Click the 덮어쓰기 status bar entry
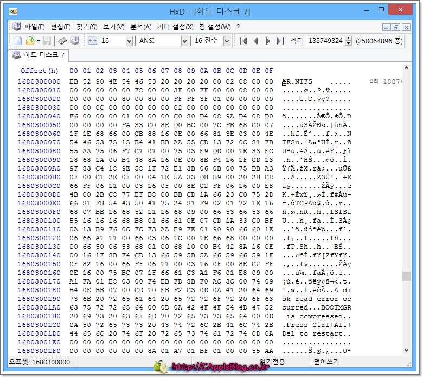The height and width of the screenshot is (378, 423). [326, 362]
